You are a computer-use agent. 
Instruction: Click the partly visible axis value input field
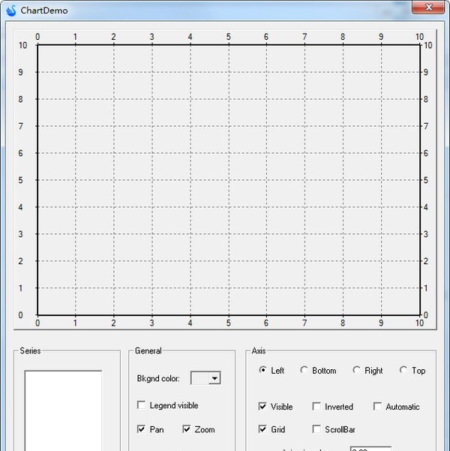pos(371,449)
